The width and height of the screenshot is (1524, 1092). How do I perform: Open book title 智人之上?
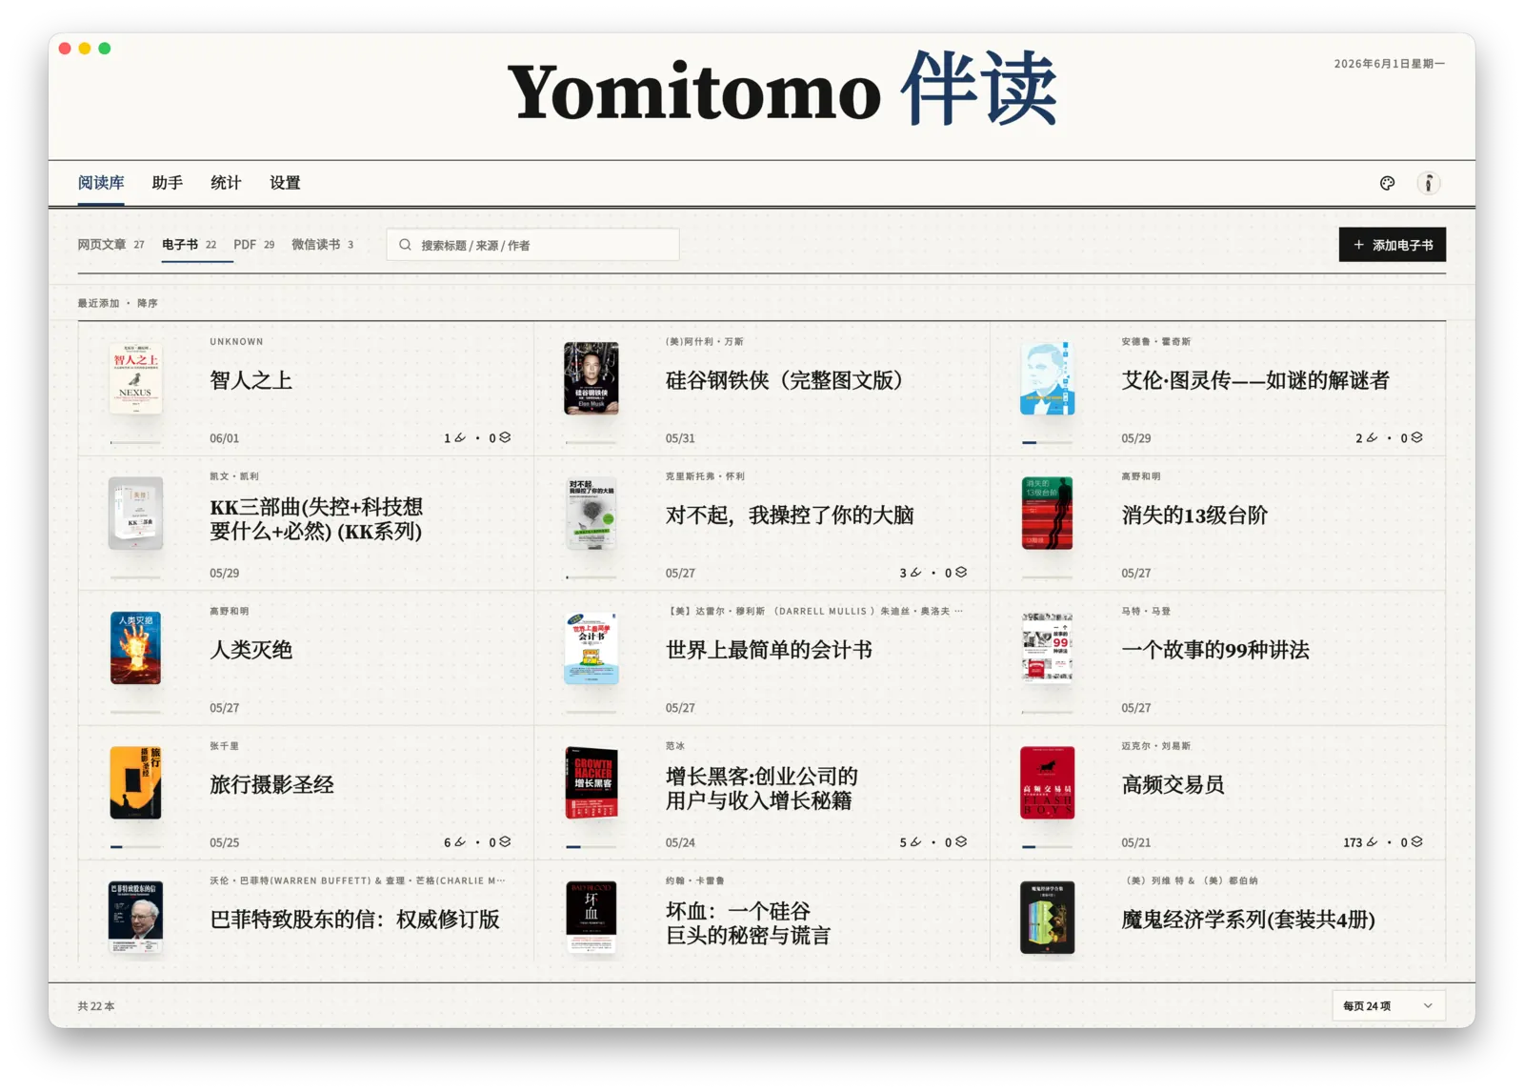pos(251,380)
